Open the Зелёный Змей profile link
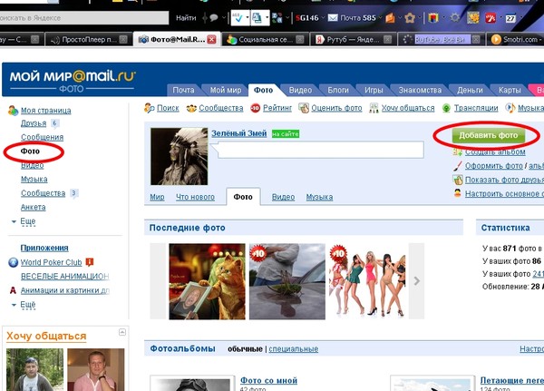The width and height of the screenshot is (544, 391). coord(239,133)
